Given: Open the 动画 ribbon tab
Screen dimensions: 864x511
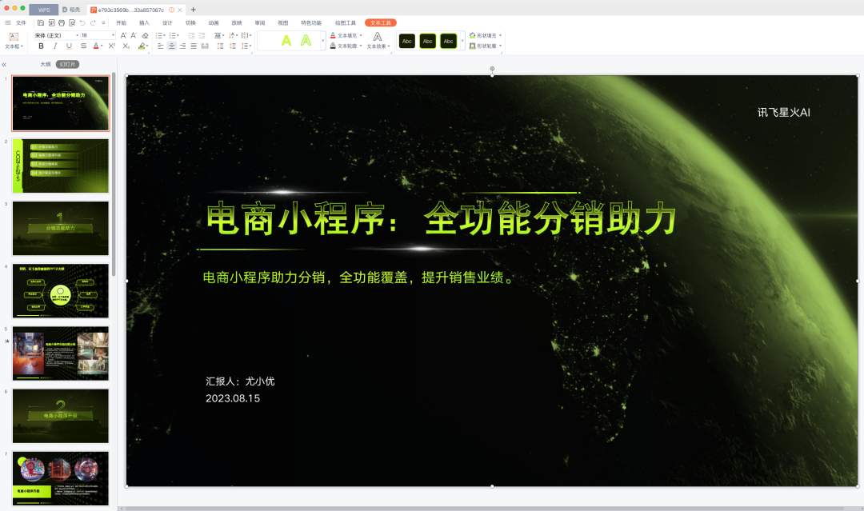Looking at the screenshot, I should tap(214, 22).
